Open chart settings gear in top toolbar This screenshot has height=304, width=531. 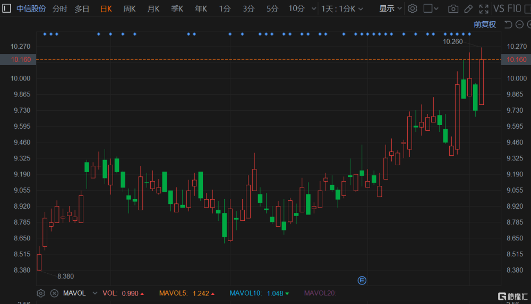click(413, 8)
